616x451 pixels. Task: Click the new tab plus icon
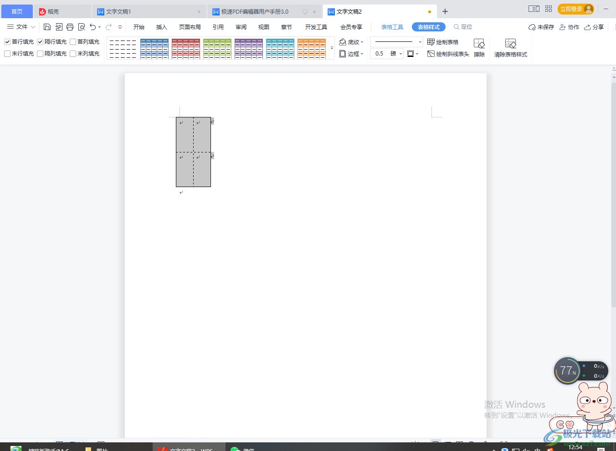pos(445,11)
